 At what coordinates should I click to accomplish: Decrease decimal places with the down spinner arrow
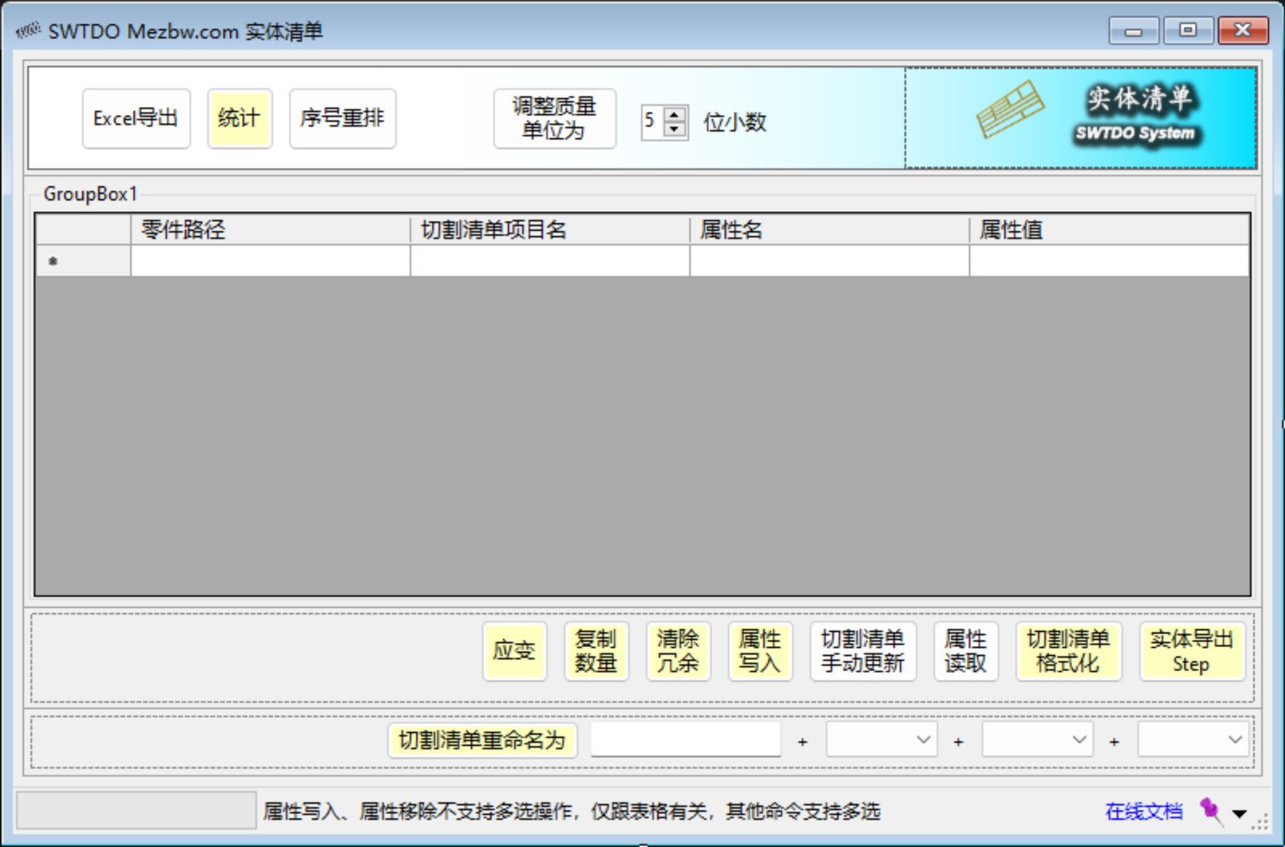tap(675, 129)
